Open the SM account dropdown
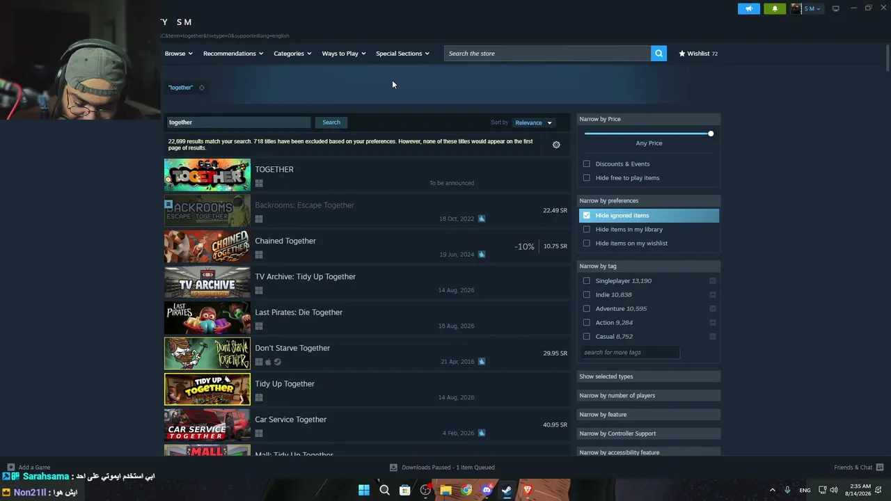Viewport: 891px width, 501px height. 812,8
